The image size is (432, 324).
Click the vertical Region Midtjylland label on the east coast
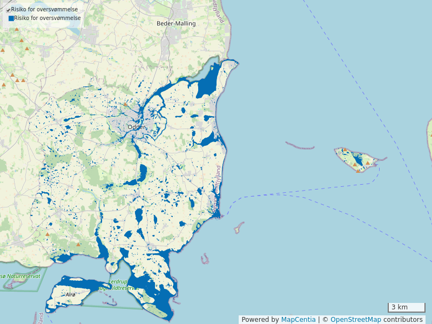coord(218,188)
